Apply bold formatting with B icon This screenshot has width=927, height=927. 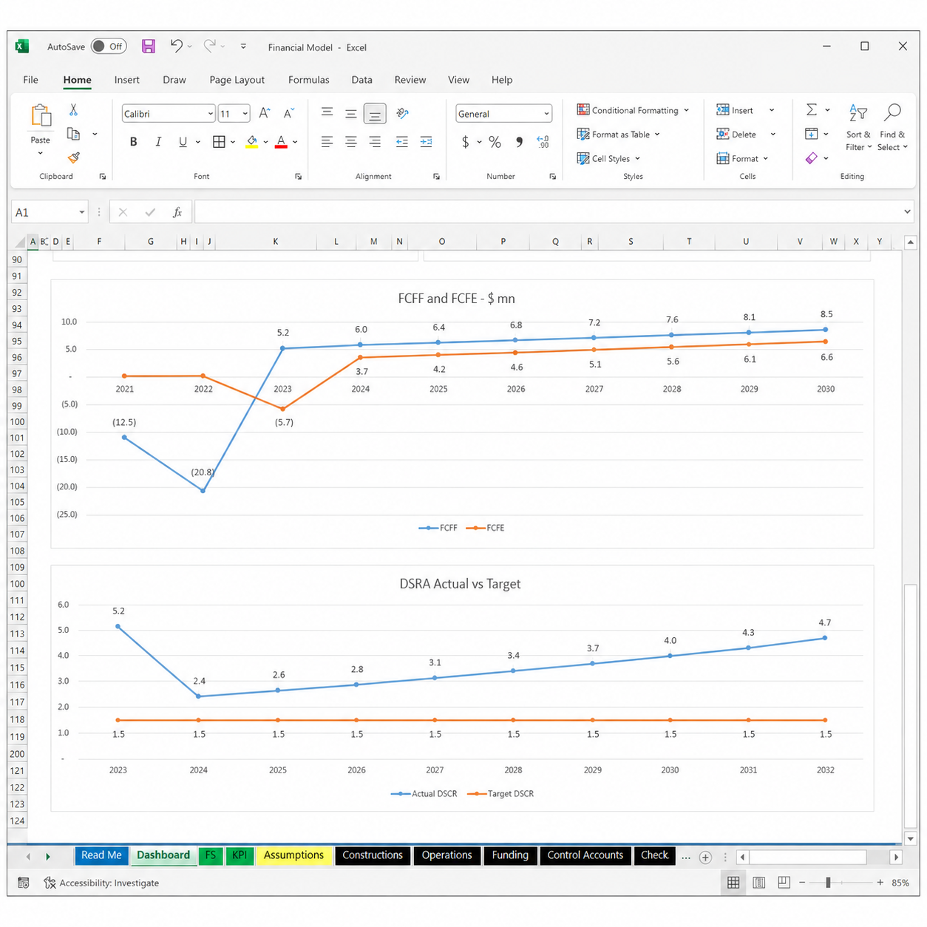click(133, 142)
